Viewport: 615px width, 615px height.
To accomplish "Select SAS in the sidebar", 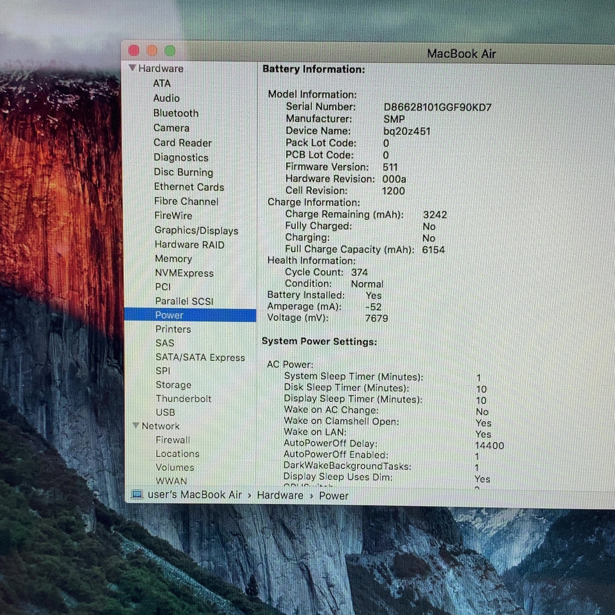I will [165, 343].
